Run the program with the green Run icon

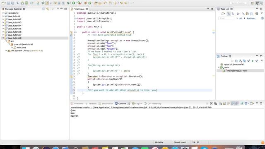pos(74,3)
